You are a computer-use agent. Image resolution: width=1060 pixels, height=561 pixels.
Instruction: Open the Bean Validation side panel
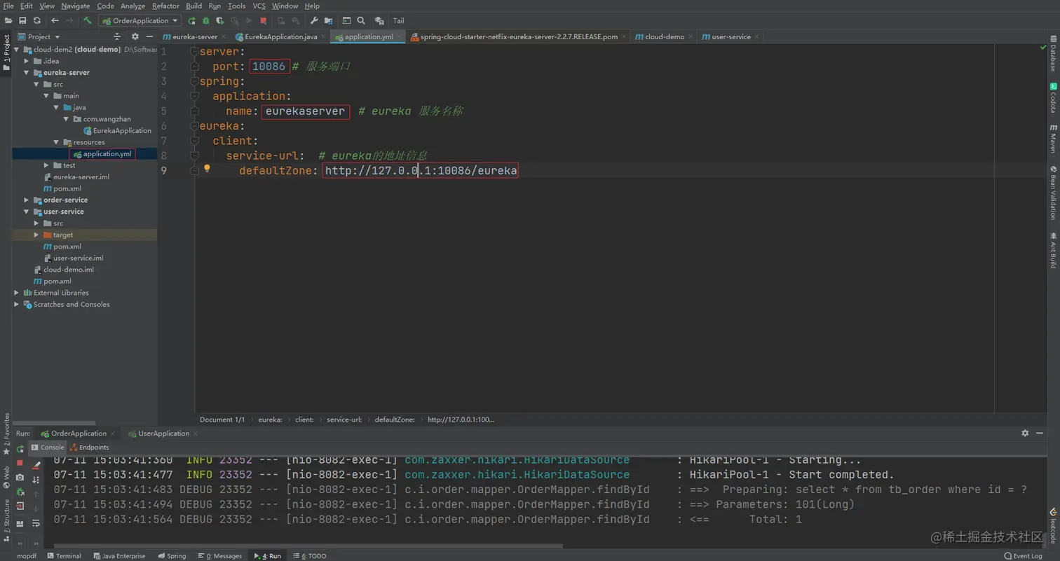click(x=1053, y=193)
